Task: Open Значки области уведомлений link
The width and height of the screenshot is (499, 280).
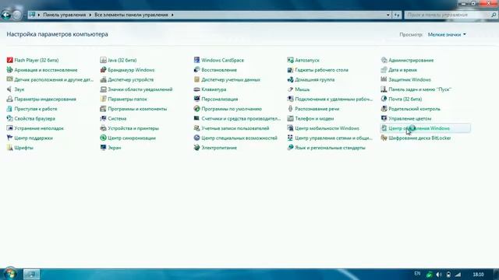Action: pyautogui.click(x=140, y=89)
